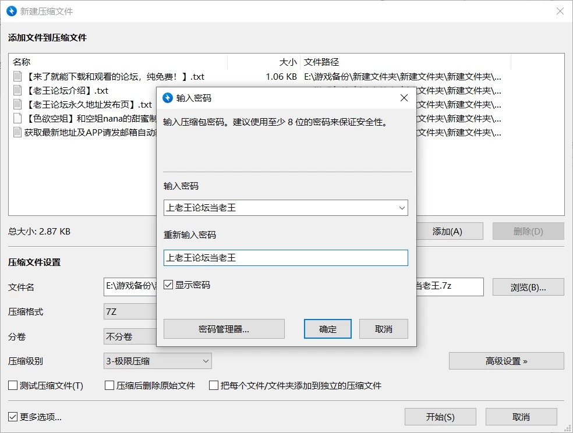573x433 pixels.
Task: Close the 输入密码 dialog with X
Action: (404, 98)
